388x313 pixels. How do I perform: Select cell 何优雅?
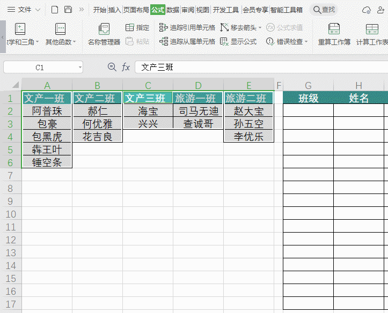click(98, 124)
